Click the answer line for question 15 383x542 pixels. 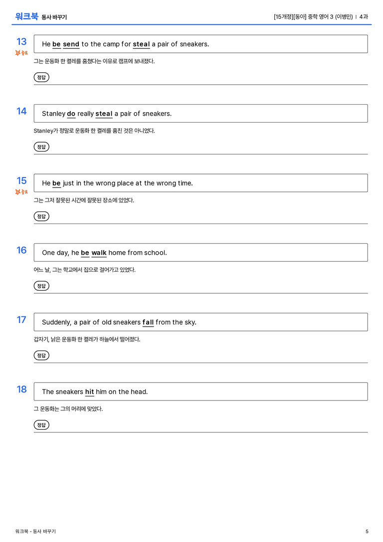click(x=201, y=223)
